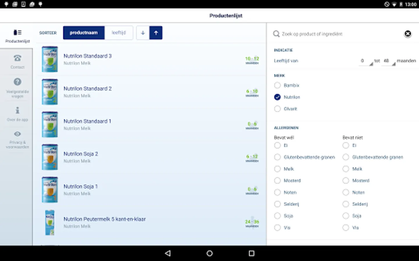The width and height of the screenshot is (419, 261).
Task: Select Mosterd under Bevat wél
Action: 277,181
